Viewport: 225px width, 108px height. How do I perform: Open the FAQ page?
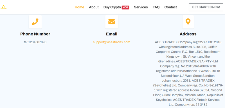tap(156, 7)
